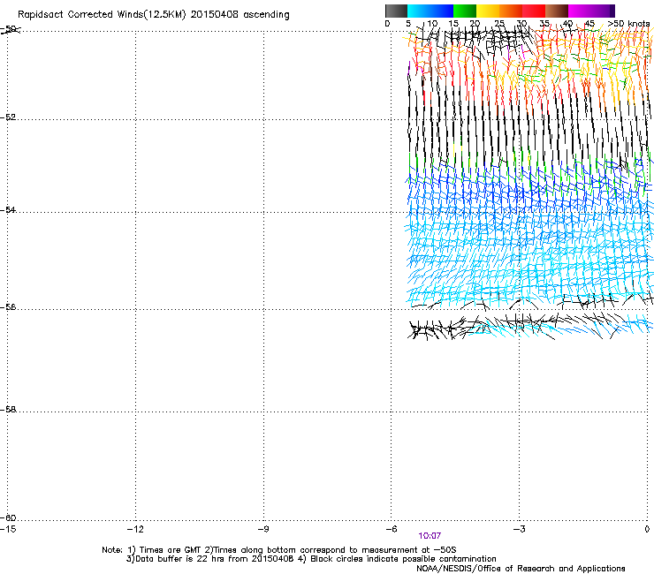Click the 0 longitude axis label
Image resolution: width=654 pixels, height=574 pixels.
(647, 529)
